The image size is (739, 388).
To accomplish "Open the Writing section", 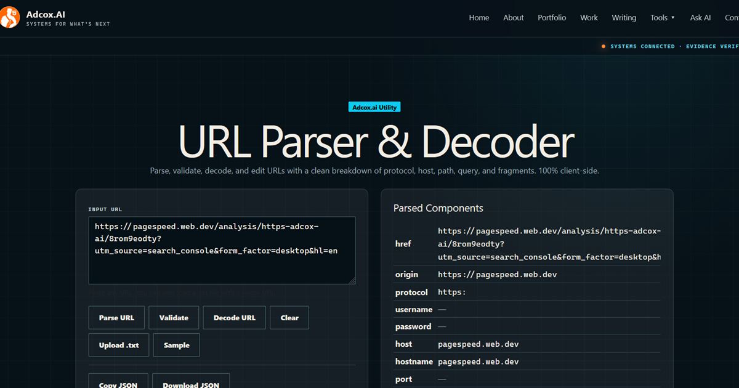I will point(624,18).
